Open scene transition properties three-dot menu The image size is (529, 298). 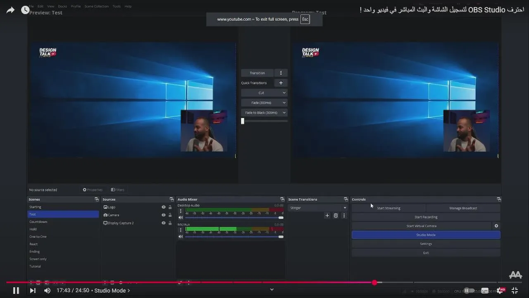(x=344, y=216)
